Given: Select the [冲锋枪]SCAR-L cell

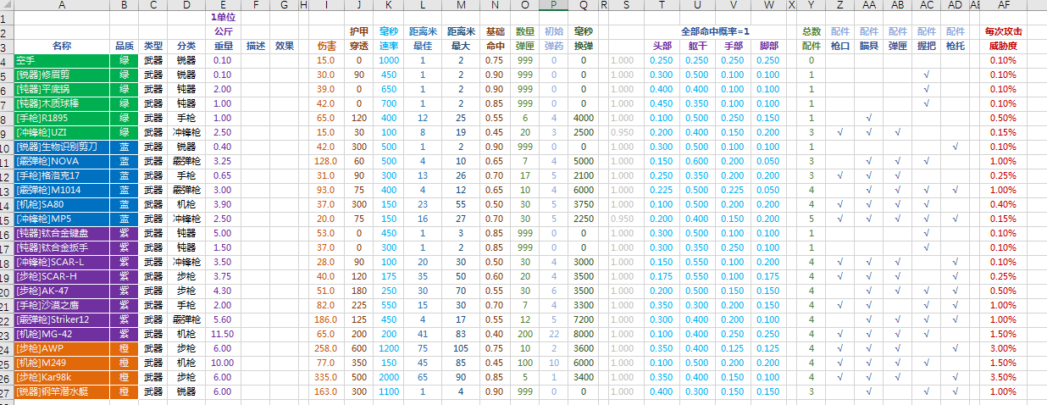Looking at the screenshot, I should [62, 262].
